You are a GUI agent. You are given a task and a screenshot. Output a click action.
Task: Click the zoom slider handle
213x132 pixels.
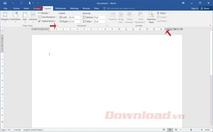[191, 130]
